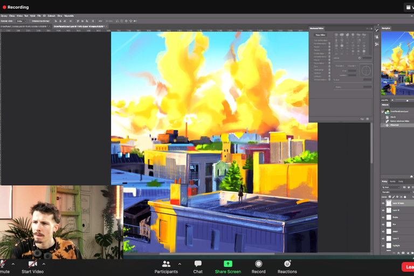Click the align top edges icon in options bar
Viewport: 414px width, 276px height.
[78, 21]
